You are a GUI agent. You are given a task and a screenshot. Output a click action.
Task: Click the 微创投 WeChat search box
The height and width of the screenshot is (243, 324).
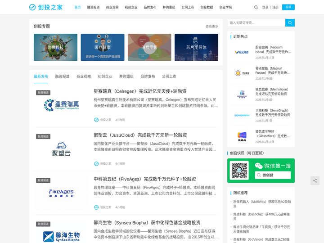[x=273, y=175]
